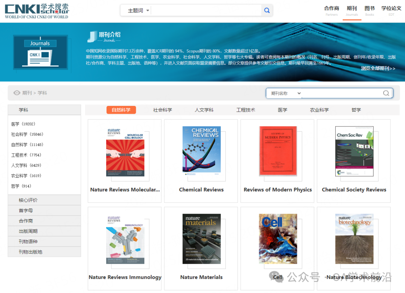
Task: Select the 自然科学 category tab
Action: click(x=121, y=110)
